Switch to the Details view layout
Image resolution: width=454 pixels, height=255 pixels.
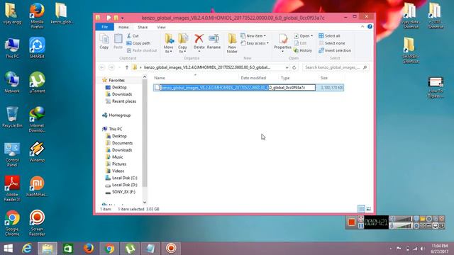point(361,209)
